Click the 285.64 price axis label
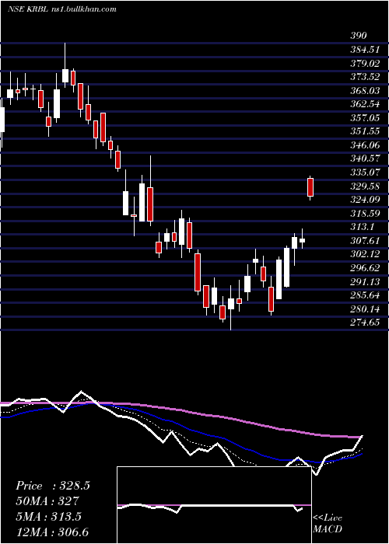 coord(365,295)
